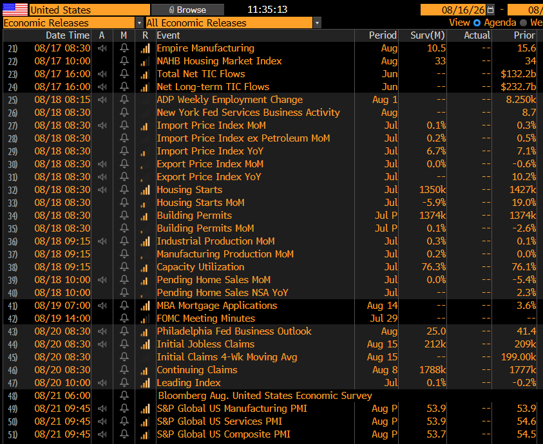Click the relevance bars for S&P Global Services PMI
This screenshot has height=444, width=543.
pos(145,421)
